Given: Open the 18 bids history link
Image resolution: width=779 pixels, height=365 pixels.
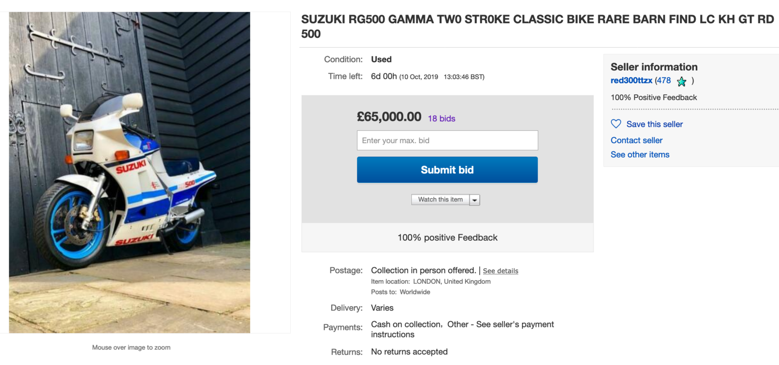Looking at the screenshot, I should point(441,119).
